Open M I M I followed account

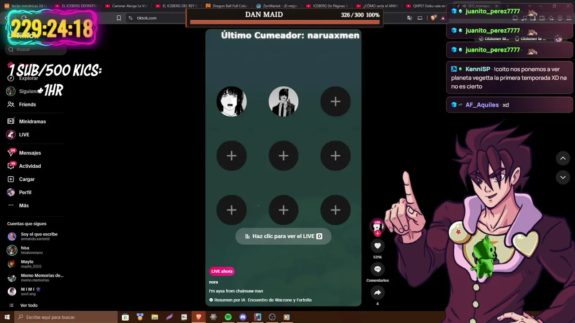(27, 291)
